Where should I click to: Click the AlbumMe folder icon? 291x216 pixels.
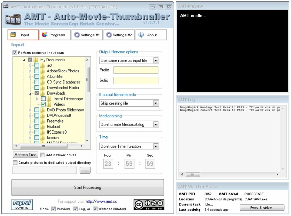pos(43,76)
